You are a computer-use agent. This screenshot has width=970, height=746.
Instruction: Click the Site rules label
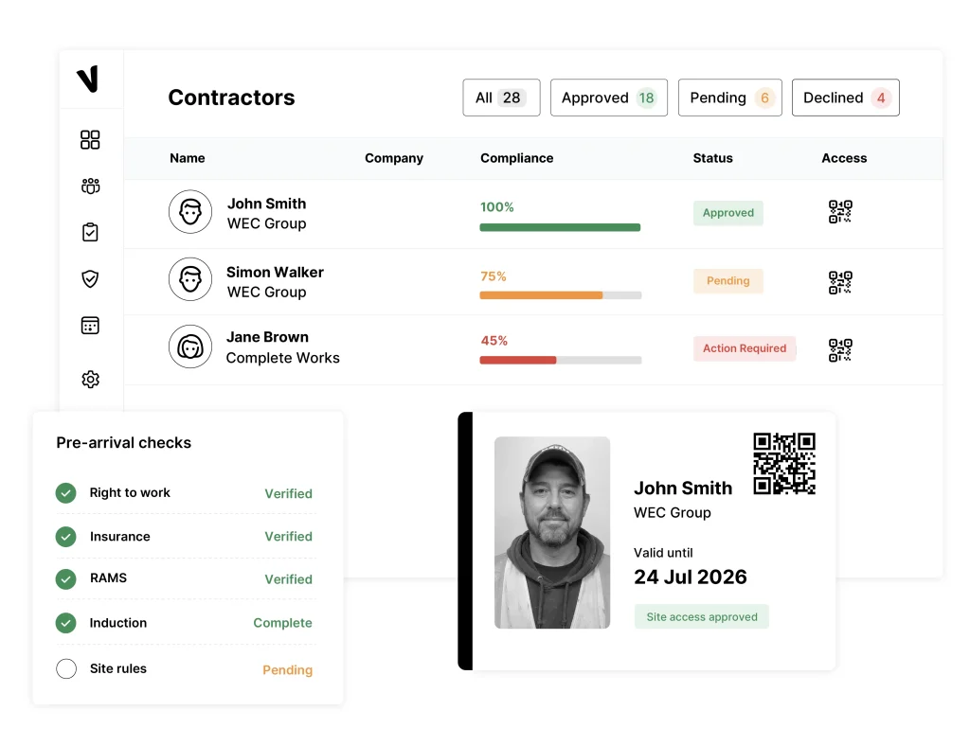(118, 668)
